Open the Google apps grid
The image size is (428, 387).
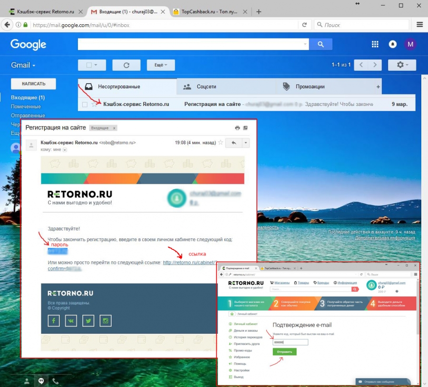click(x=375, y=44)
